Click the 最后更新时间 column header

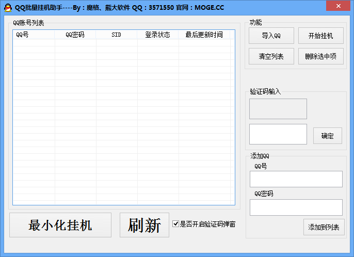[204, 35]
